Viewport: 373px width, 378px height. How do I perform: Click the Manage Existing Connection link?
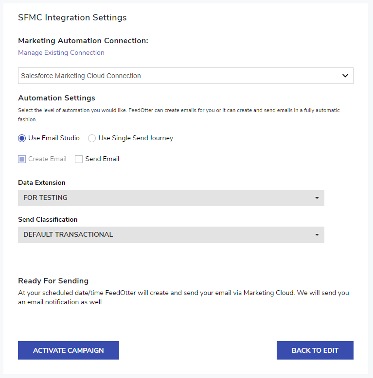click(61, 52)
